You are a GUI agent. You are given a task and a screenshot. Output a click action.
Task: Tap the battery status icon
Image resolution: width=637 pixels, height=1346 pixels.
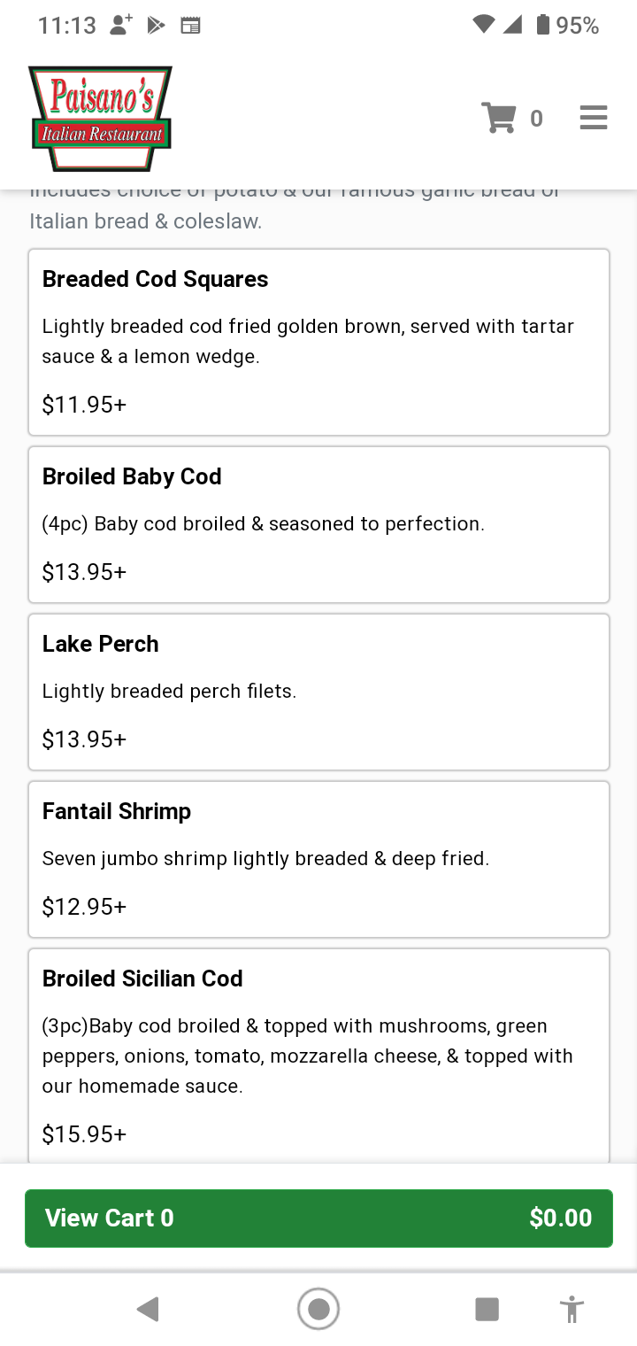(543, 25)
